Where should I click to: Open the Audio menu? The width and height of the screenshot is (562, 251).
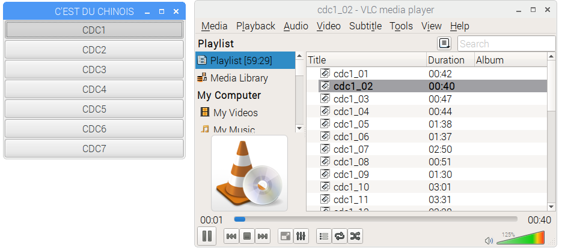pos(296,26)
